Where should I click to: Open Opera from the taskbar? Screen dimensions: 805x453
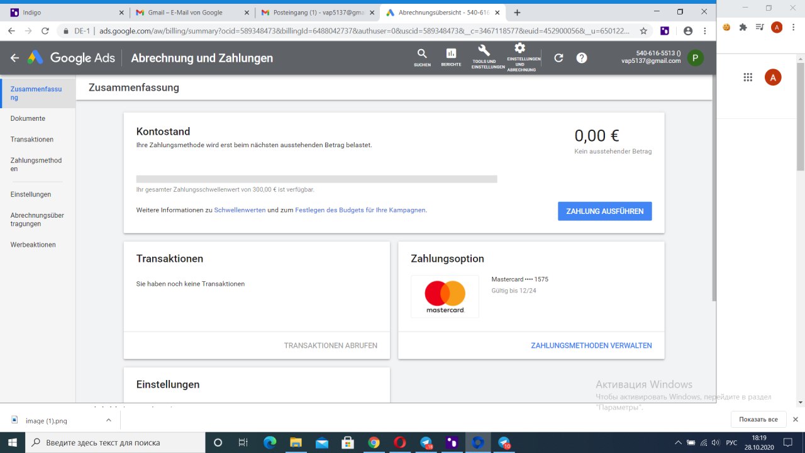(x=399, y=442)
